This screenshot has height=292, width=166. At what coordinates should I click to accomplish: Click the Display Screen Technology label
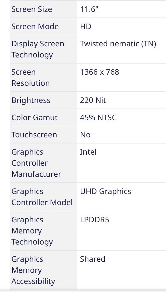click(x=38, y=49)
